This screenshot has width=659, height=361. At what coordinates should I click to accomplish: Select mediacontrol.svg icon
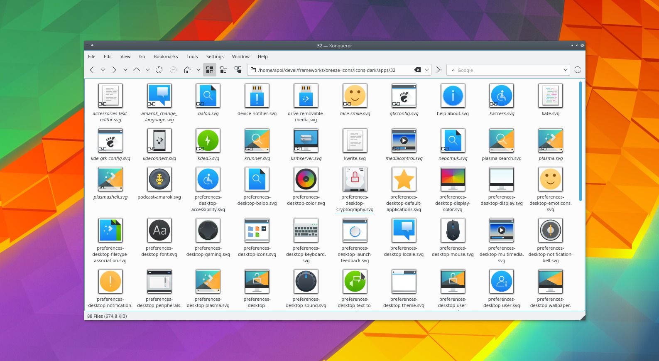[404, 140]
